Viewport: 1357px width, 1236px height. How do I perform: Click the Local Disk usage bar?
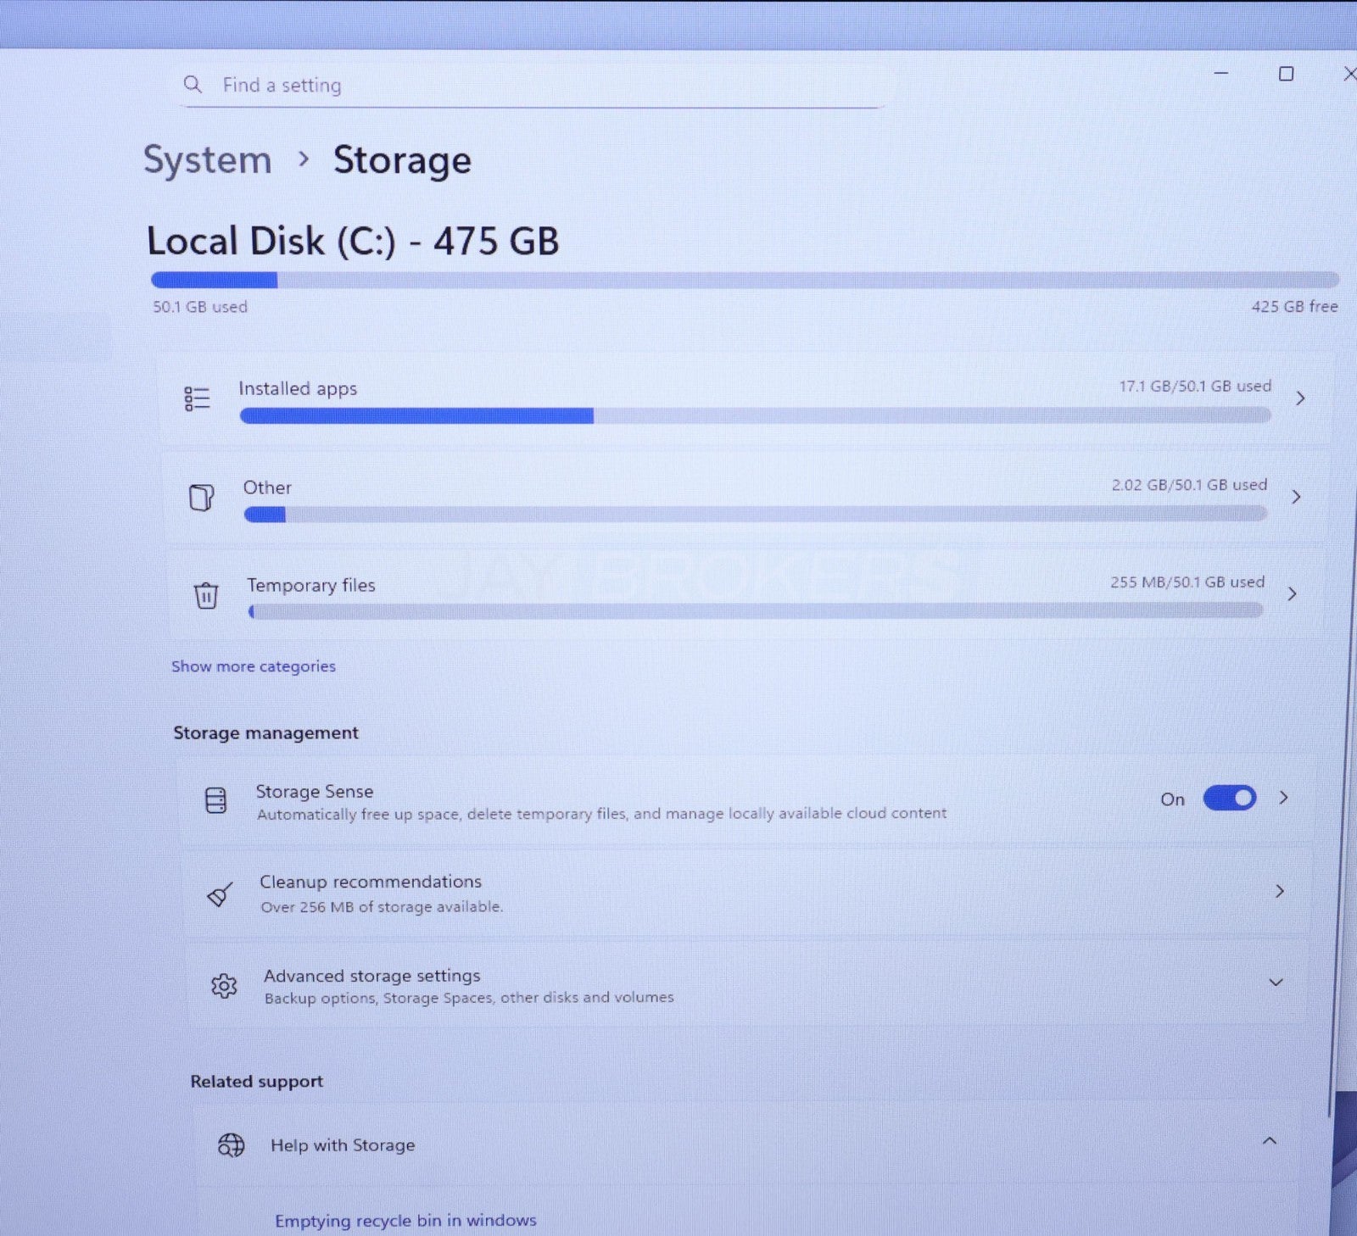pos(744,281)
